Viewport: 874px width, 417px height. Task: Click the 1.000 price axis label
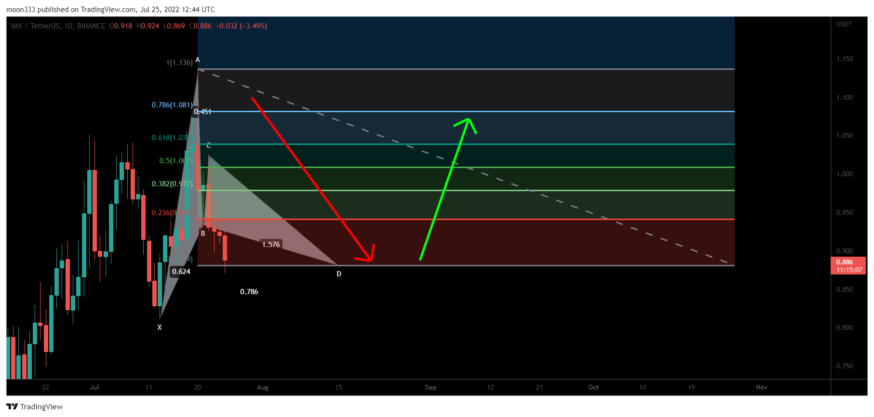pos(844,174)
